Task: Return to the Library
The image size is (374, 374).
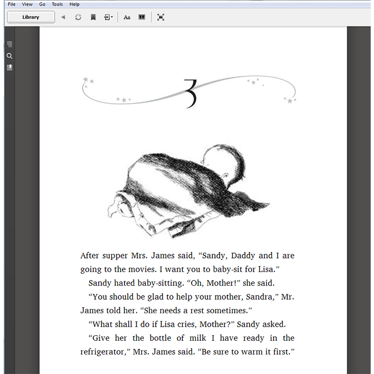Action: coord(31,17)
